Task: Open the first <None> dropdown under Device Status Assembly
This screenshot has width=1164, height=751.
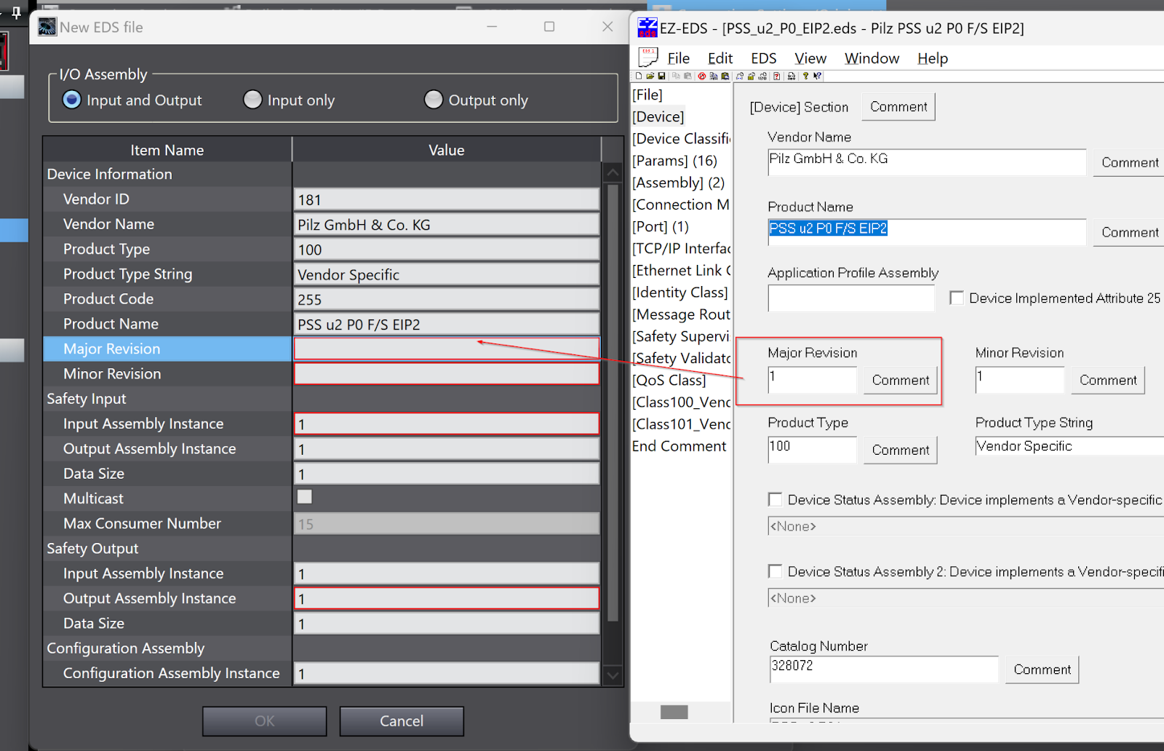Action: [x=965, y=526]
